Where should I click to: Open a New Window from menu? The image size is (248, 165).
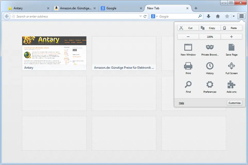click(188, 50)
